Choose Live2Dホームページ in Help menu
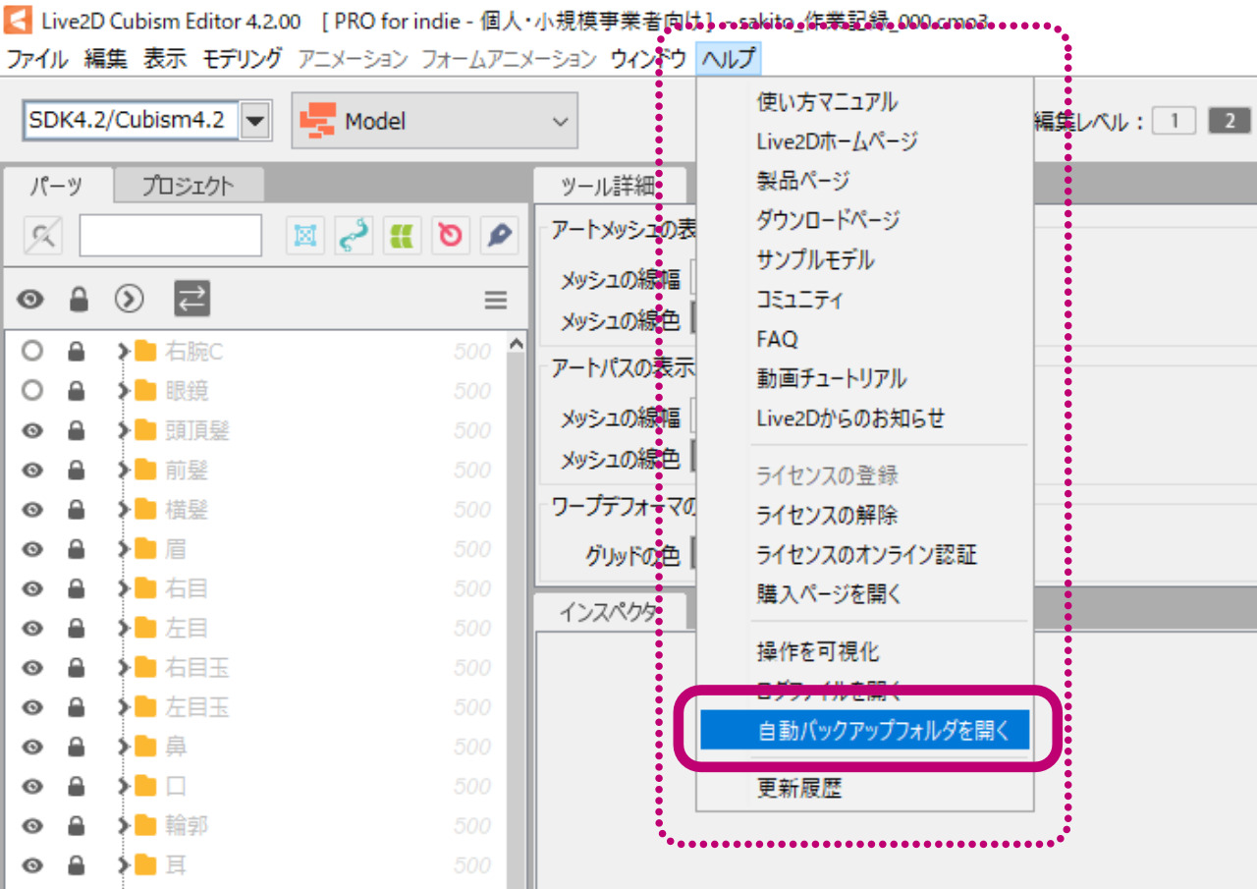Image resolution: width=1257 pixels, height=889 pixels. [864, 140]
